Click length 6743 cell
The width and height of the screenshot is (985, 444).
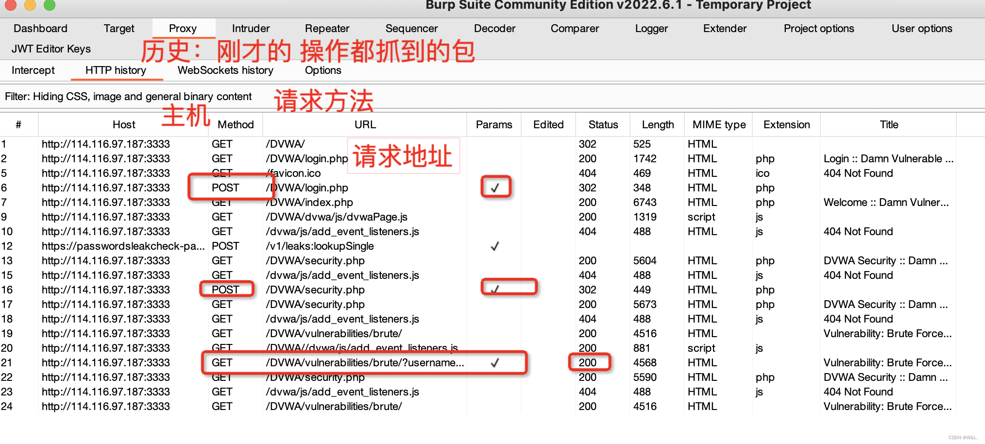(x=645, y=203)
